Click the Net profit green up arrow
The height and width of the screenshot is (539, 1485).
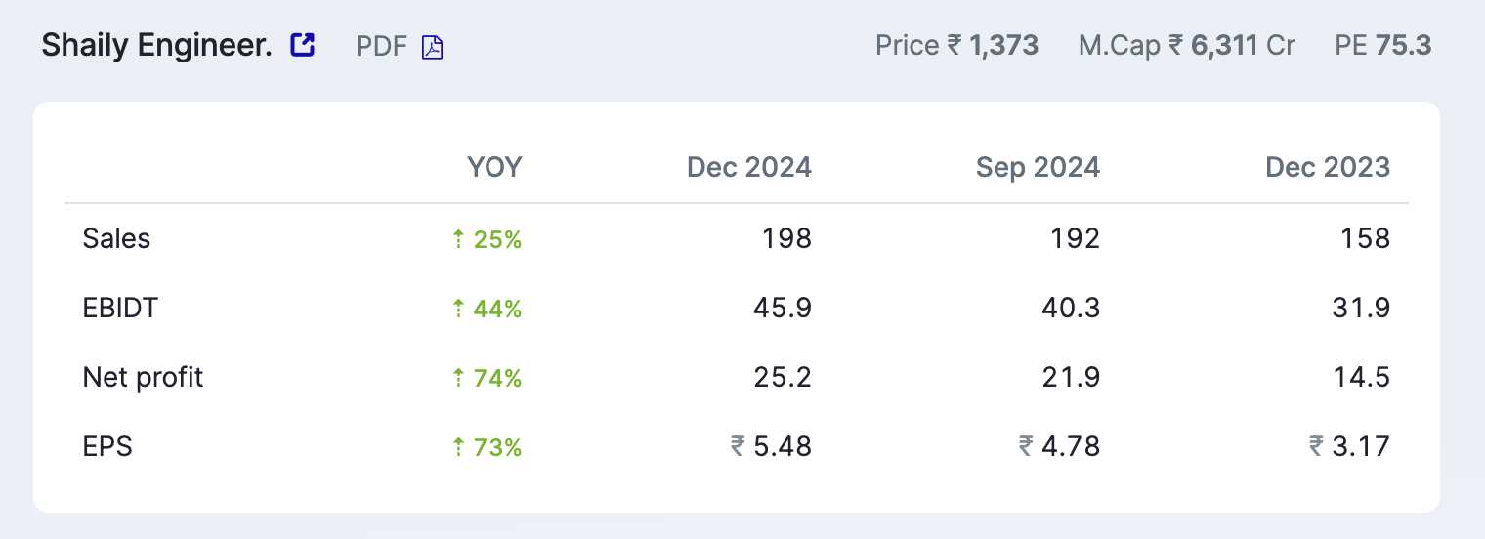click(x=458, y=378)
